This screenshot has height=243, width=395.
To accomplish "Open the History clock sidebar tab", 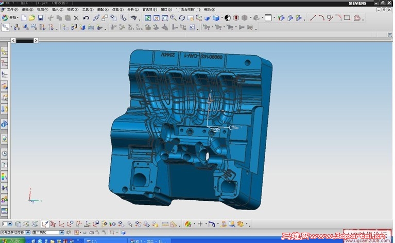I will coord(4,153).
